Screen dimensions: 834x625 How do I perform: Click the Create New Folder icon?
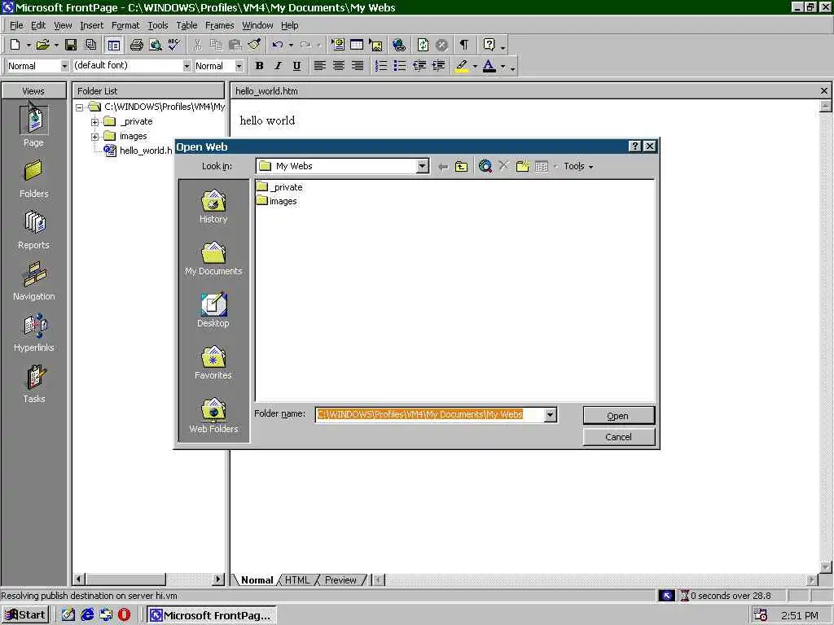pos(523,166)
